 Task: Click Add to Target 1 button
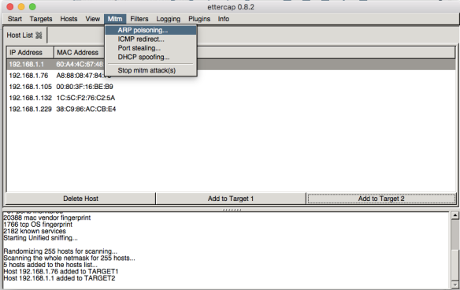point(231,199)
